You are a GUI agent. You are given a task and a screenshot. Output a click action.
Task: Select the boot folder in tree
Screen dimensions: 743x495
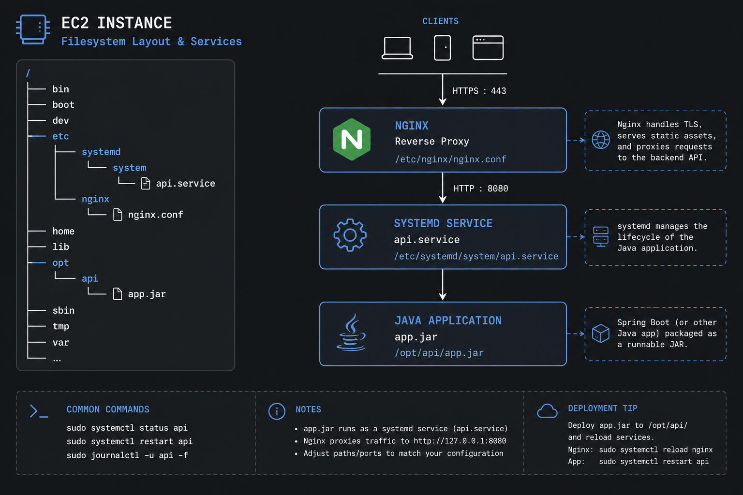[63, 105]
